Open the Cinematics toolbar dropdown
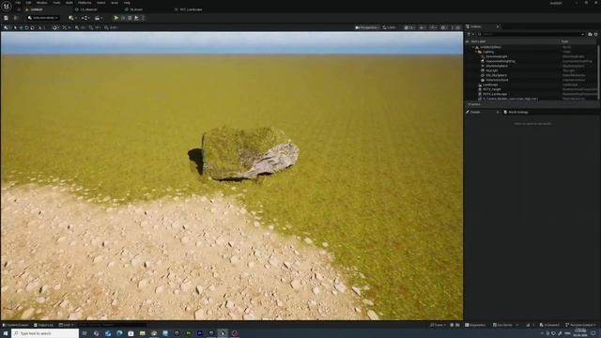The width and height of the screenshot is (601, 338). pos(99,18)
